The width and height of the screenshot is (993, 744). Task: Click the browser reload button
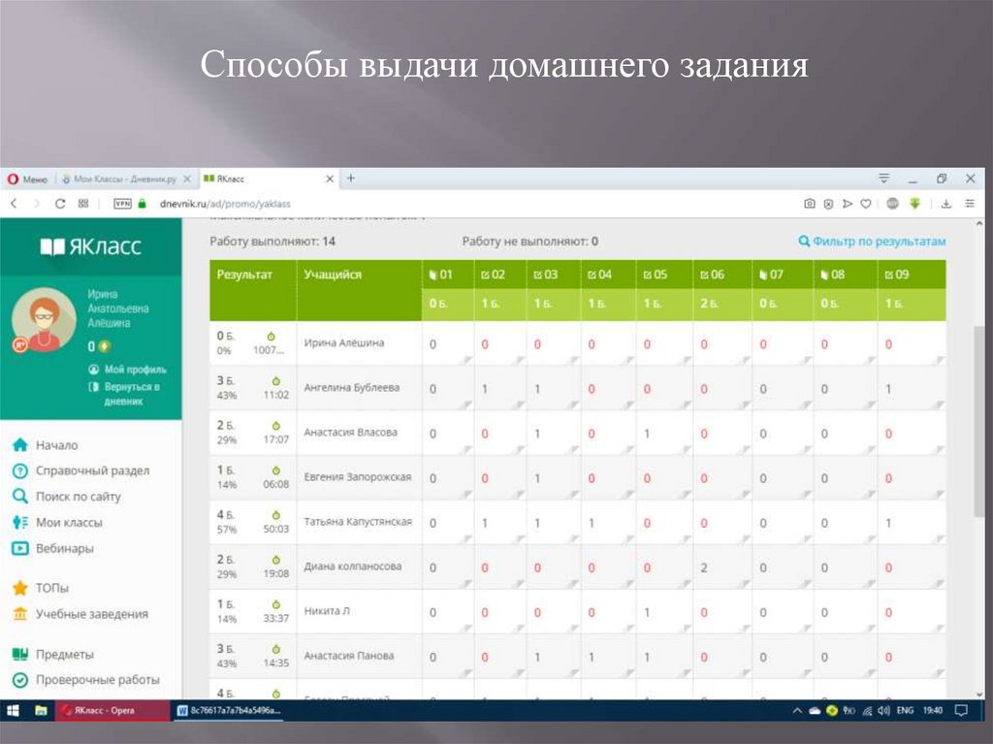click(x=60, y=204)
